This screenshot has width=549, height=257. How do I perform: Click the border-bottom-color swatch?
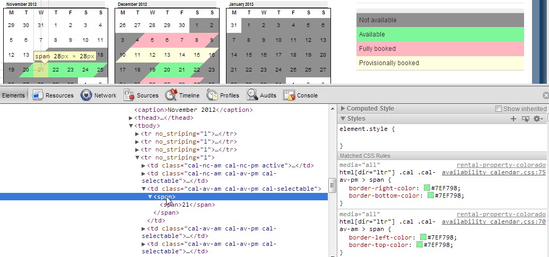430,195
